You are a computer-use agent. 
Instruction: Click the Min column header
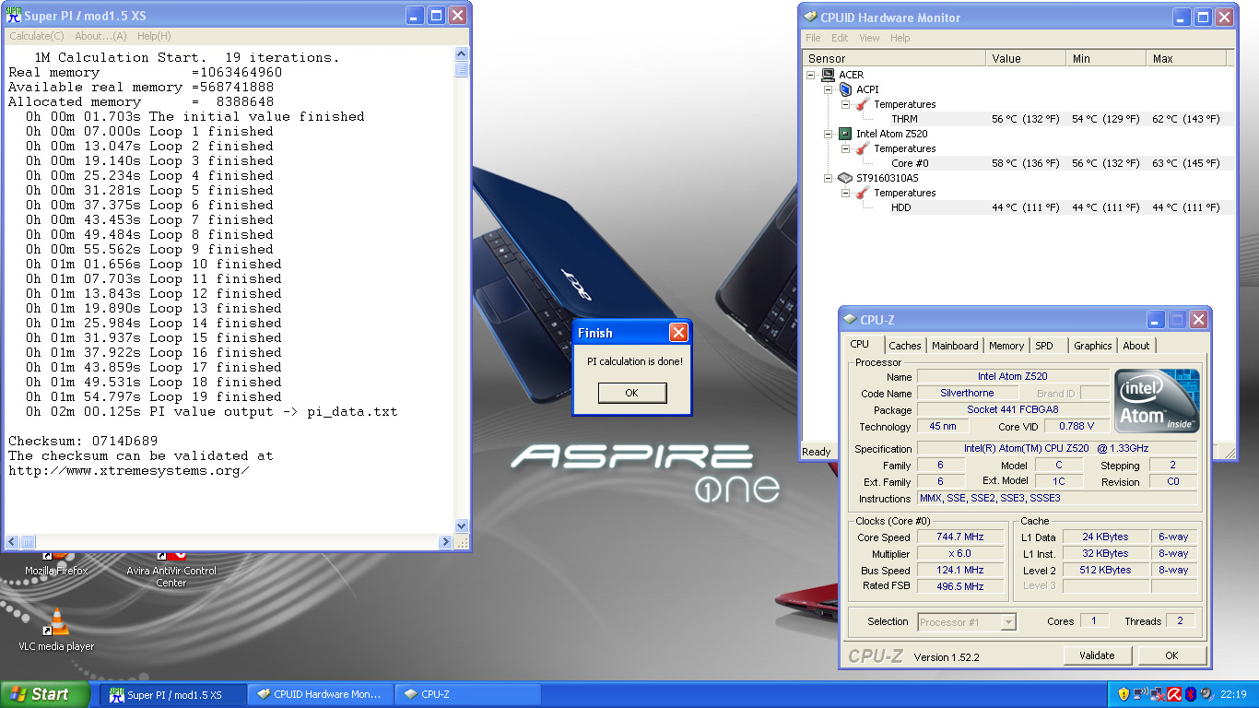coord(1108,58)
